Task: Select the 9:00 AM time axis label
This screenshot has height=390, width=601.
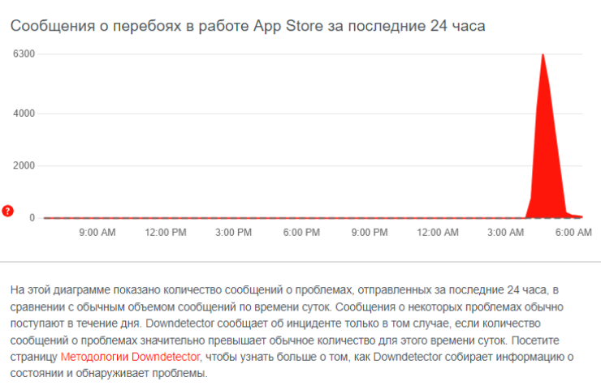Action: (96, 234)
